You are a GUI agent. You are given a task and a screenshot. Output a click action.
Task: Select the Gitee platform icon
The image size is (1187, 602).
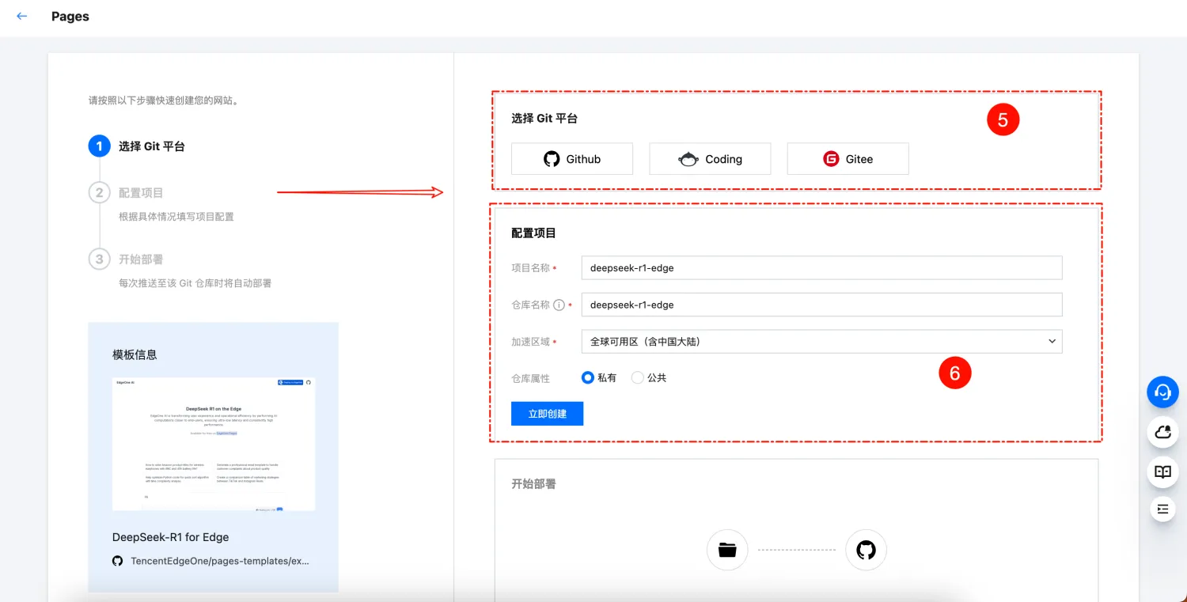pyautogui.click(x=831, y=158)
